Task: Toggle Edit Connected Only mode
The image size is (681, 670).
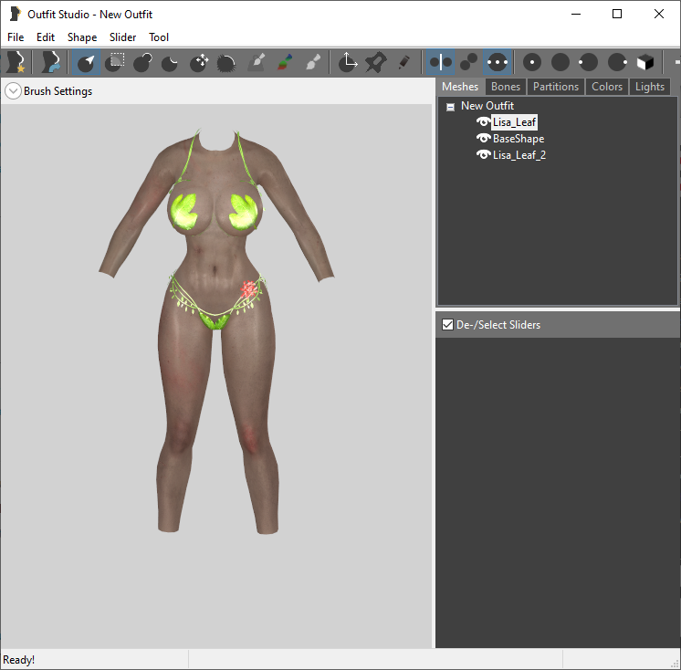Action: point(468,62)
